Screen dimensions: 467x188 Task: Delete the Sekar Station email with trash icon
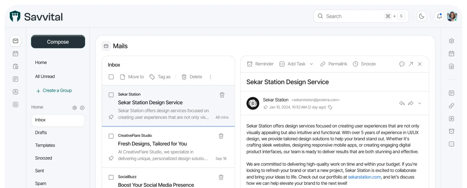click(222, 95)
